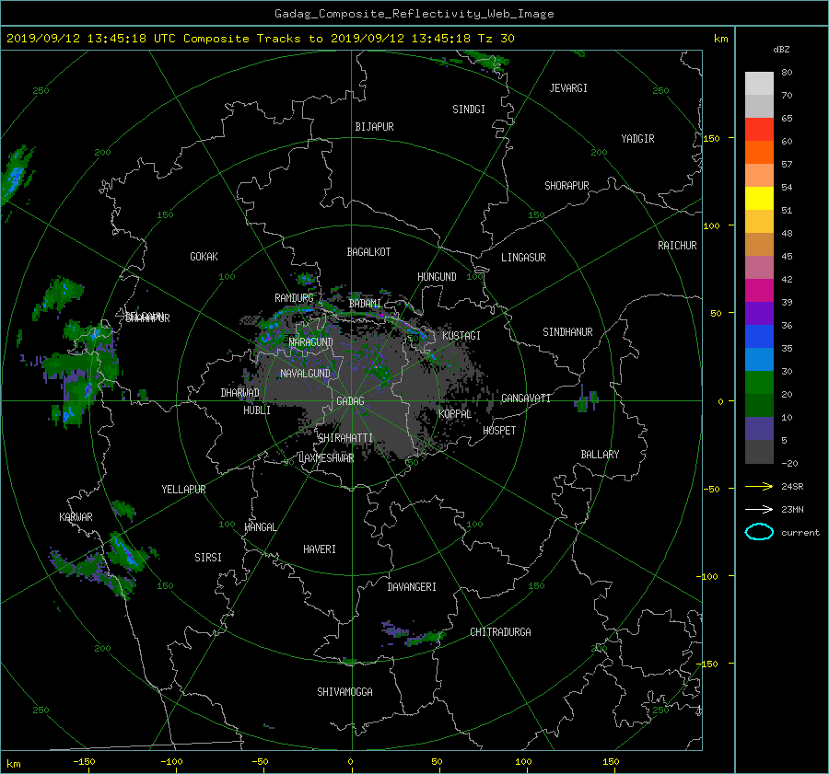Click the DAVANGERI city label
The image size is (829, 774).
point(412,587)
